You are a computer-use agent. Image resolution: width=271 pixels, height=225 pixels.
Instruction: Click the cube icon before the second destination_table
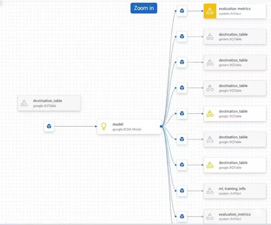(x=182, y=36)
